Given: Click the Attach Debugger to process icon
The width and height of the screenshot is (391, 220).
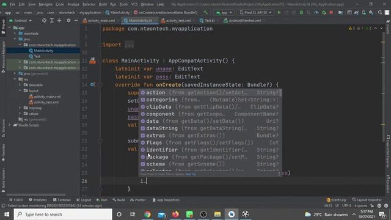Looking at the screenshot, I should (324, 12).
